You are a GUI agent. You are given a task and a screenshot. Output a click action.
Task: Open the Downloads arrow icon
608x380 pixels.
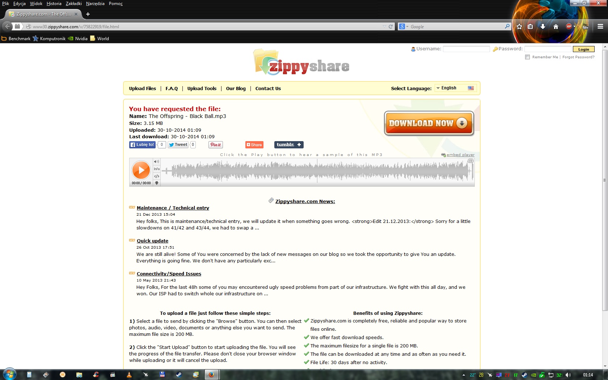[543, 26]
